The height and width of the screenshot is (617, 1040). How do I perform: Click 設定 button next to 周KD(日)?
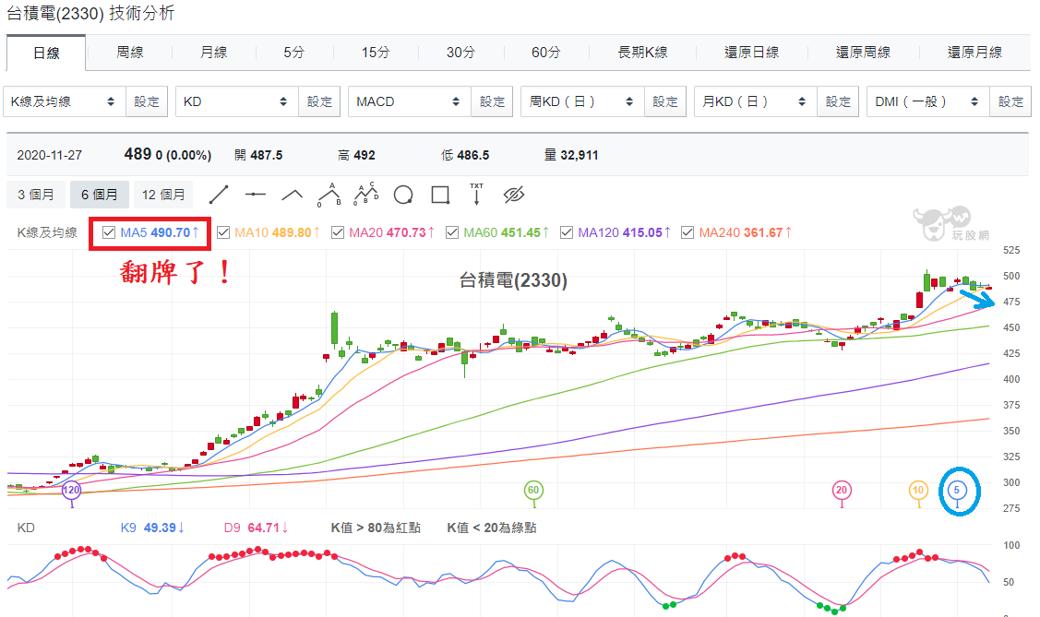(x=665, y=101)
